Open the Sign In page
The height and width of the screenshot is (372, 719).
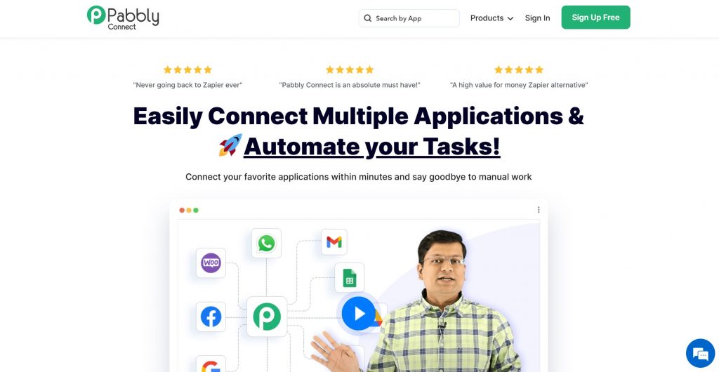pyautogui.click(x=537, y=18)
